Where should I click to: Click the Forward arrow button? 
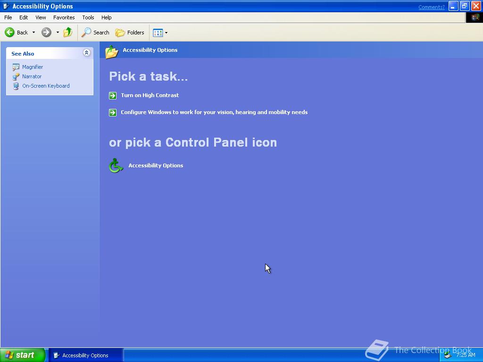pos(46,33)
